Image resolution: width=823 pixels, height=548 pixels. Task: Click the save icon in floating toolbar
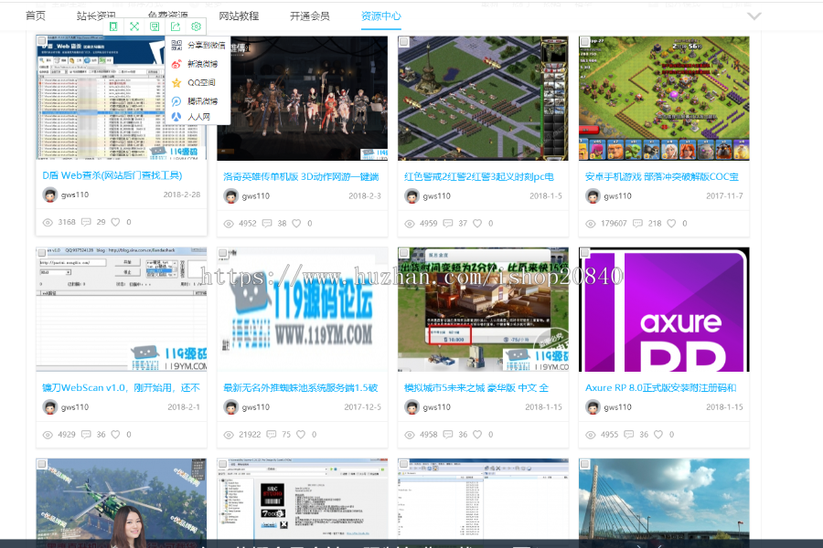pos(155,26)
